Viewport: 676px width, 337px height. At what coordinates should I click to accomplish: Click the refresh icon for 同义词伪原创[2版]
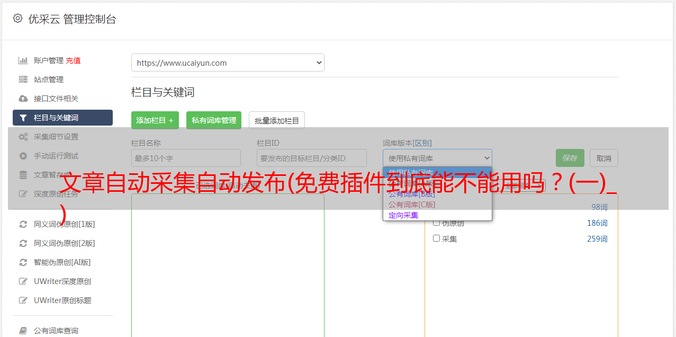pos(23,243)
